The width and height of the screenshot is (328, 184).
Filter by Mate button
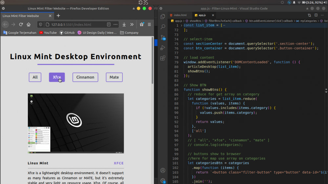114,77
